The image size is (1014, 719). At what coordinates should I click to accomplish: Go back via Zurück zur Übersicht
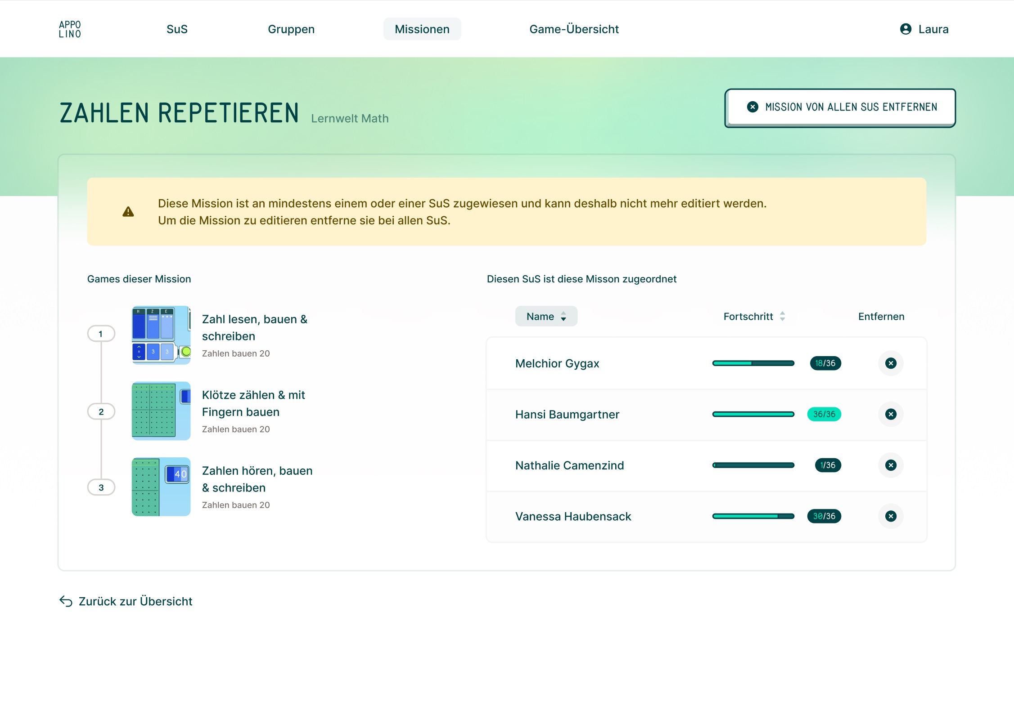135,601
